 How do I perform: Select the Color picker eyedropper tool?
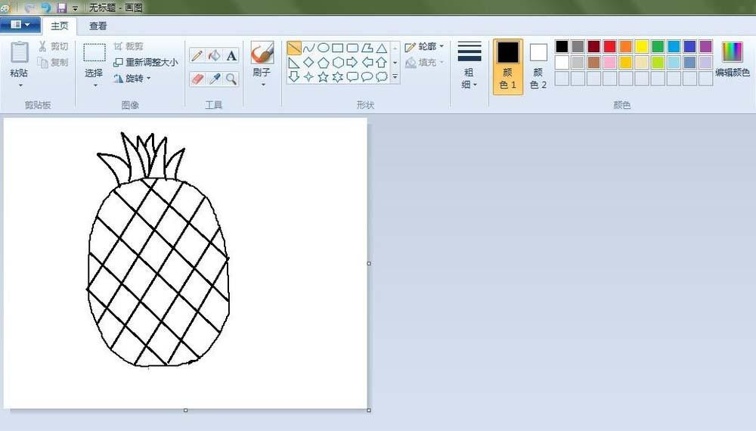point(214,79)
